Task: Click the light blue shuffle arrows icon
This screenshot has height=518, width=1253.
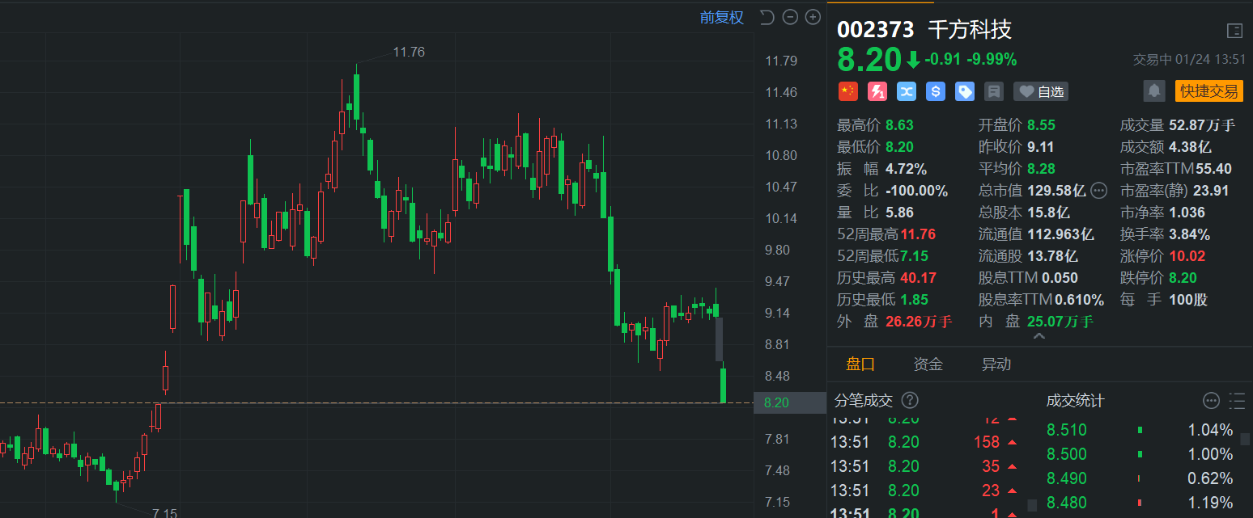Action: point(907,91)
